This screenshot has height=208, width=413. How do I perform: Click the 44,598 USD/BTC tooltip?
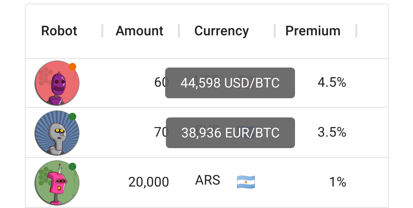230,83
